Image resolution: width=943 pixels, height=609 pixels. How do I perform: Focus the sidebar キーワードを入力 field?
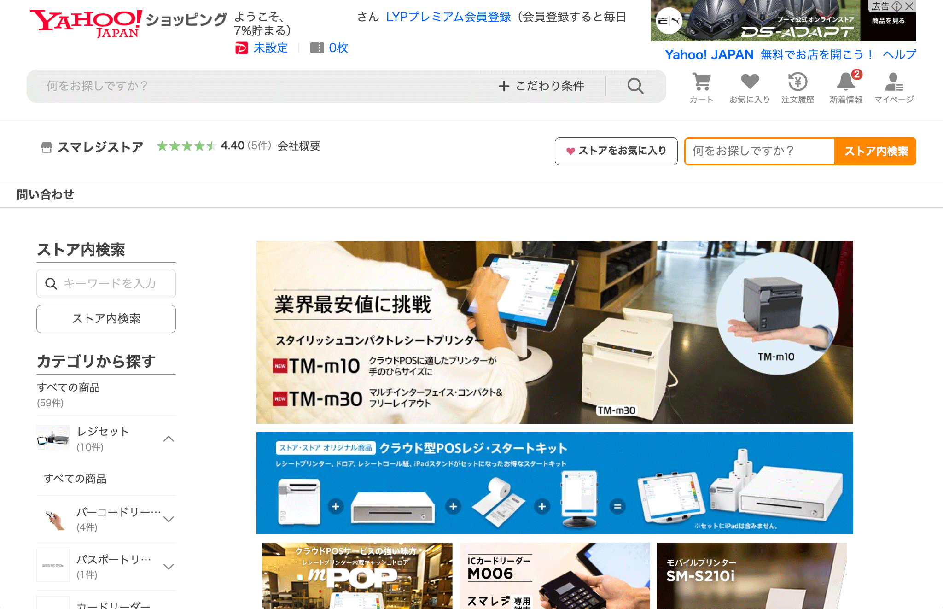[111, 283]
